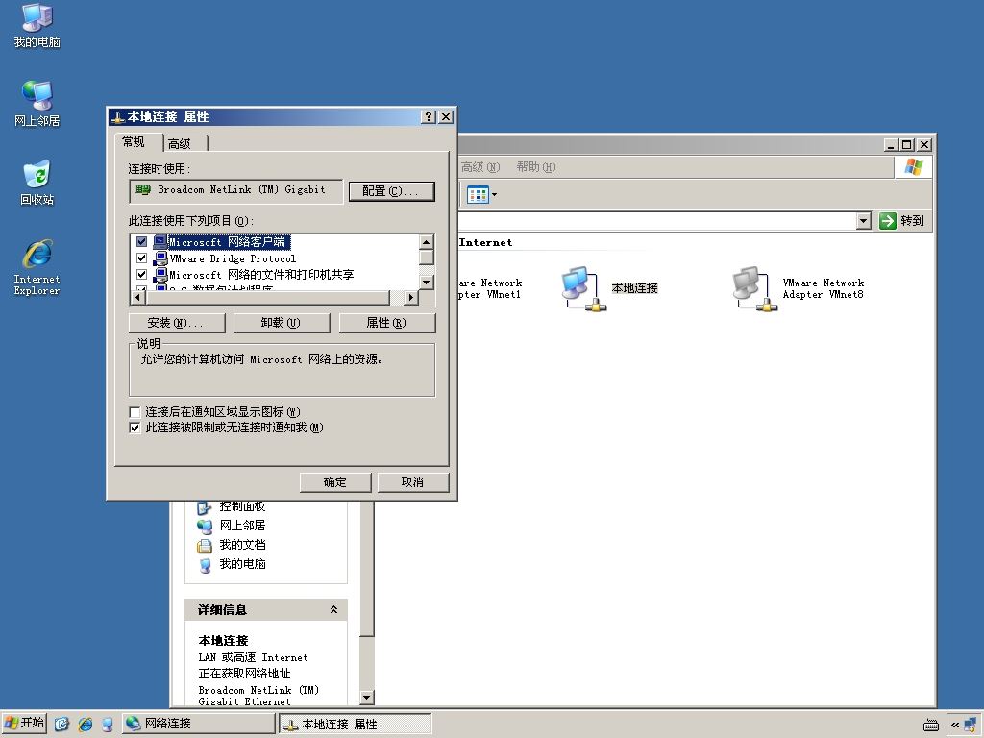Click the Microsoft 网络客户端 item icon
The width and height of the screenshot is (984, 738).
[x=160, y=241]
